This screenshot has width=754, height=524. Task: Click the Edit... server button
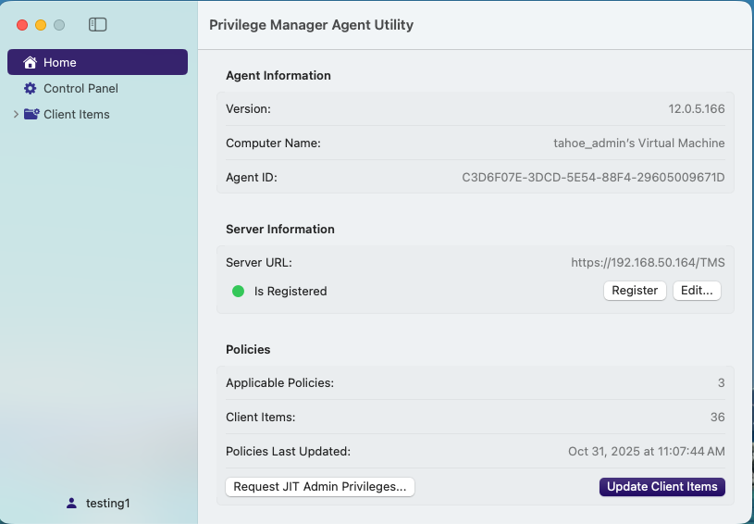tap(697, 291)
